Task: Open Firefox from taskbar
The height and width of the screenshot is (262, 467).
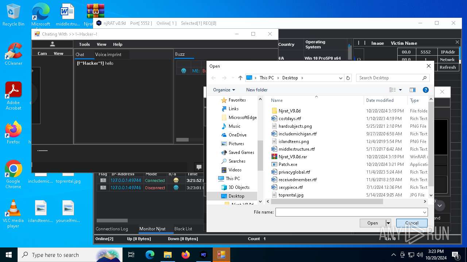Action: click(x=185, y=255)
